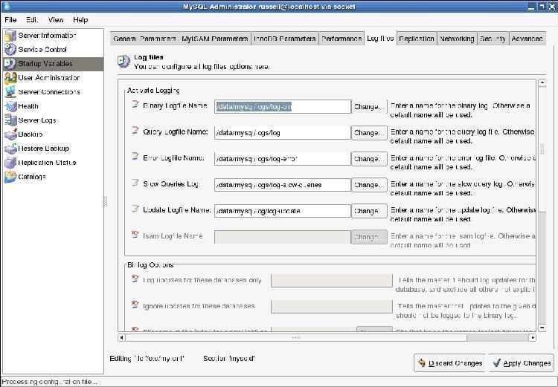
Task: Click the Discard Changes button
Action: (x=449, y=363)
